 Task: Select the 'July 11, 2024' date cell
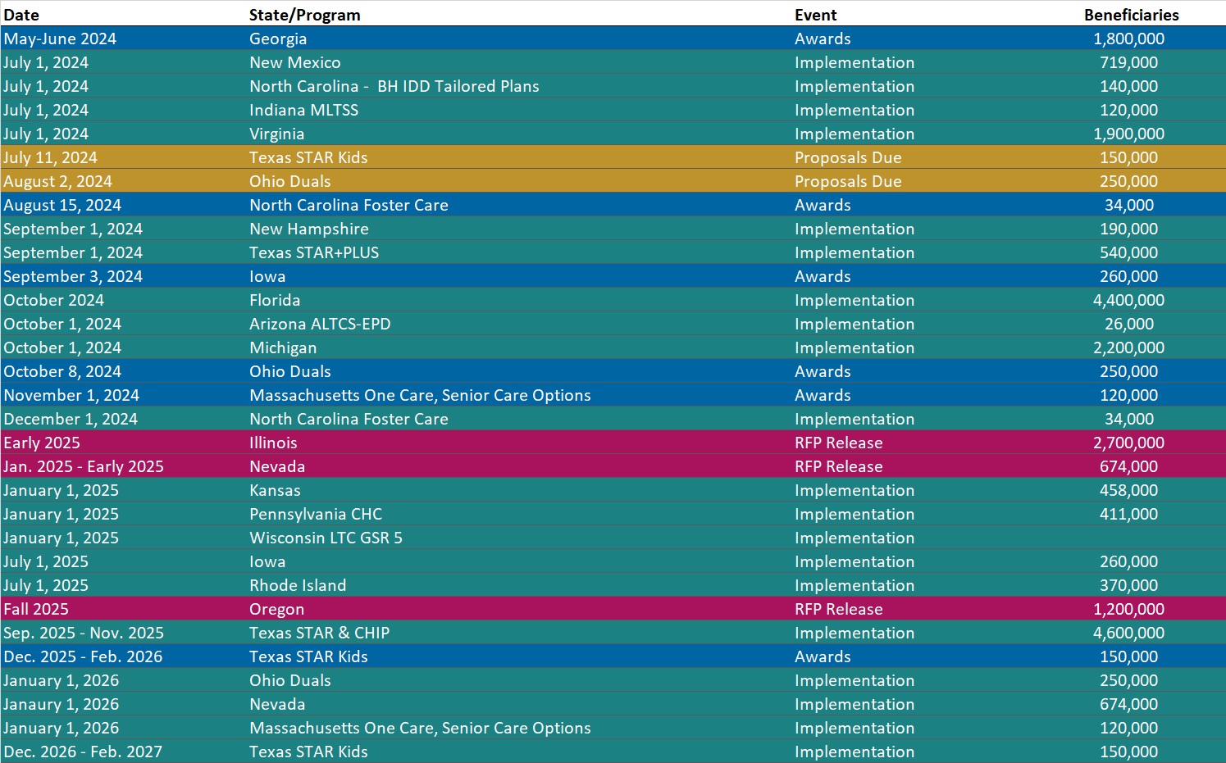tap(50, 157)
